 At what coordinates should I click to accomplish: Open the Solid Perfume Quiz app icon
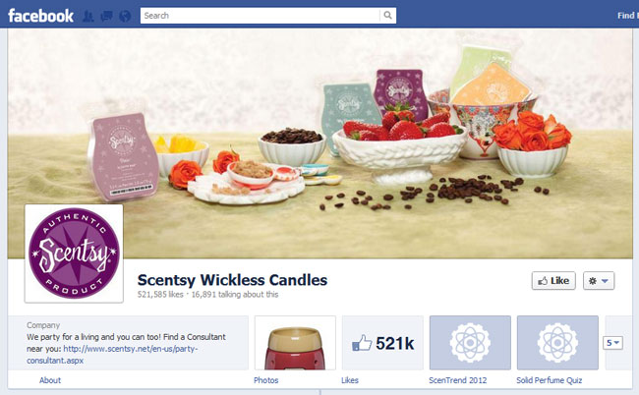557,343
